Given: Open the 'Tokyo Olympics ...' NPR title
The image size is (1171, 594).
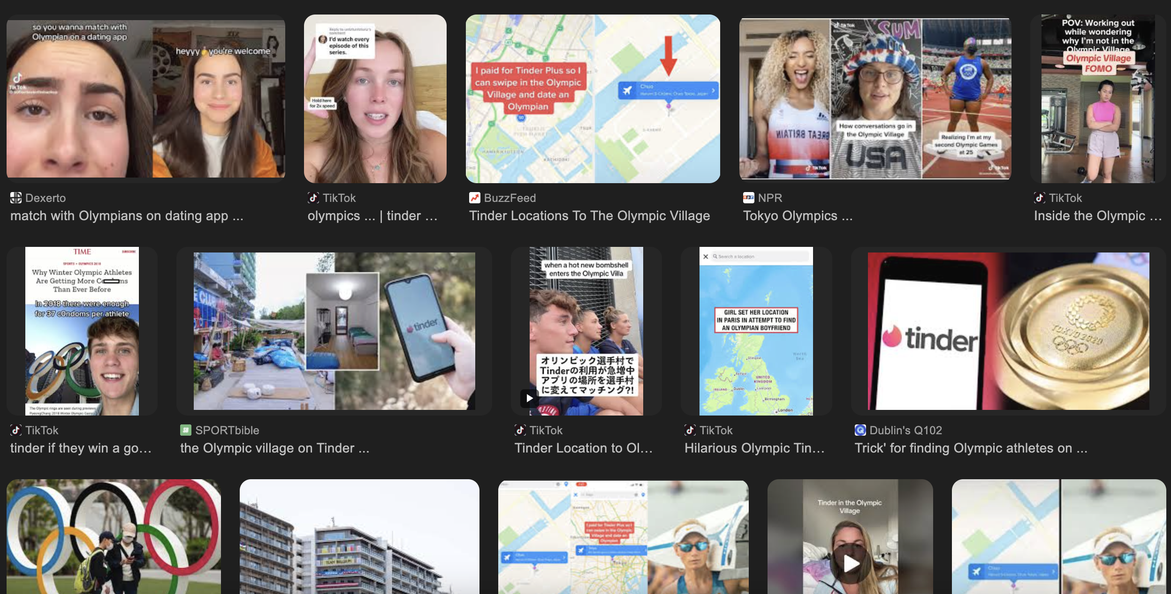Looking at the screenshot, I should click(798, 216).
